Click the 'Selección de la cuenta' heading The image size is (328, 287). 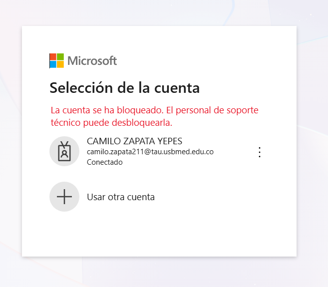pos(125,88)
